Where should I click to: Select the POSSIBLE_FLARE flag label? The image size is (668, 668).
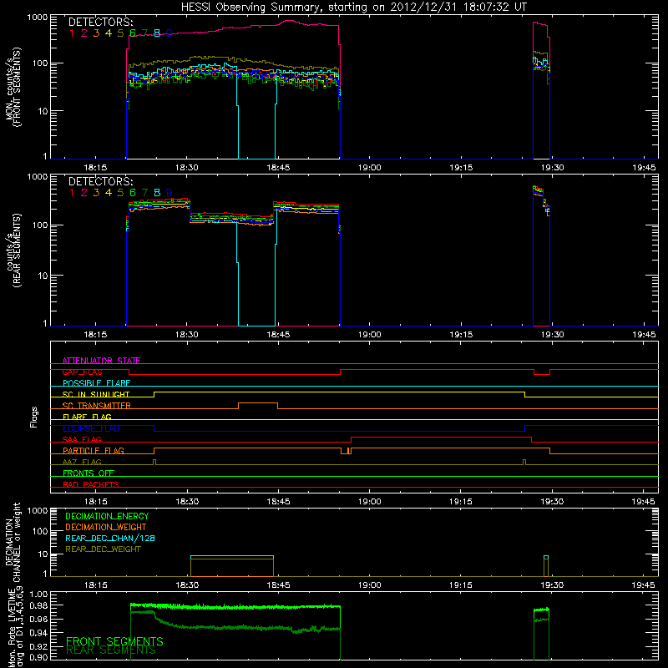coord(96,383)
